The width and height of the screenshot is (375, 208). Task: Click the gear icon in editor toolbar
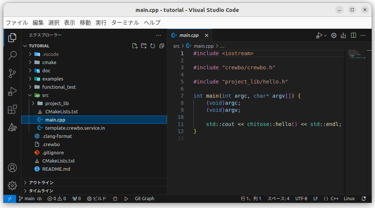(x=333, y=35)
